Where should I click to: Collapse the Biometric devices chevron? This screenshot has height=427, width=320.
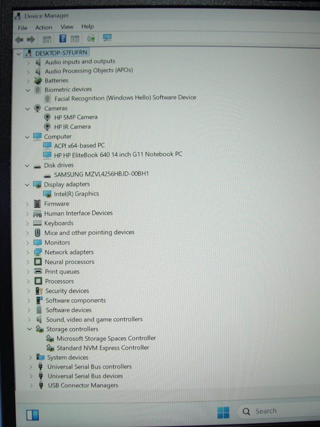point(28,90)
